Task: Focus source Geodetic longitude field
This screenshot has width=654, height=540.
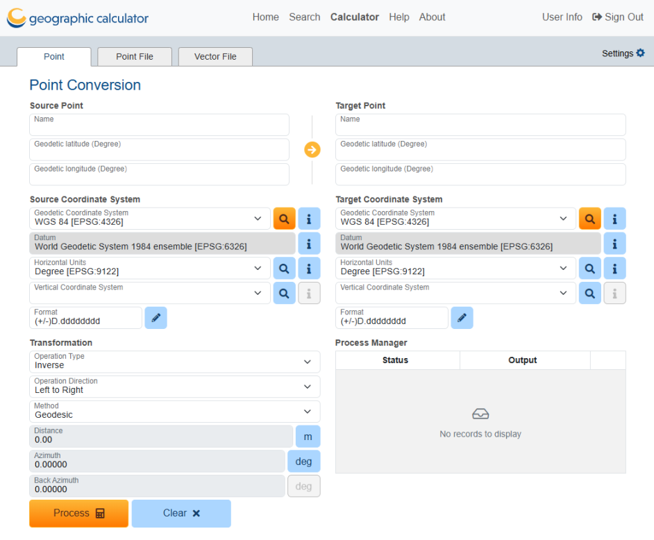Action: [x=159, y=174]
